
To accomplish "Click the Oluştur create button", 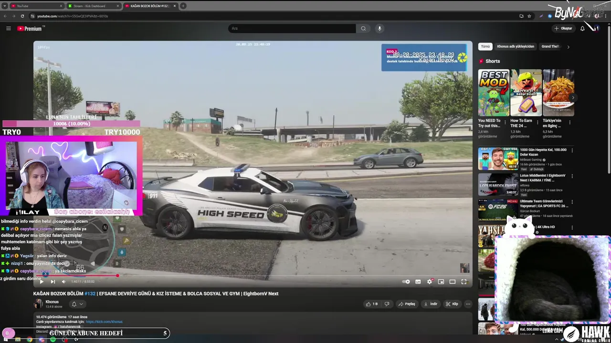I will pos(563,29).
